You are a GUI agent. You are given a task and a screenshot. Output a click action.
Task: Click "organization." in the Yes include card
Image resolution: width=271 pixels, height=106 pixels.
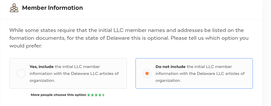click(42, 81)
